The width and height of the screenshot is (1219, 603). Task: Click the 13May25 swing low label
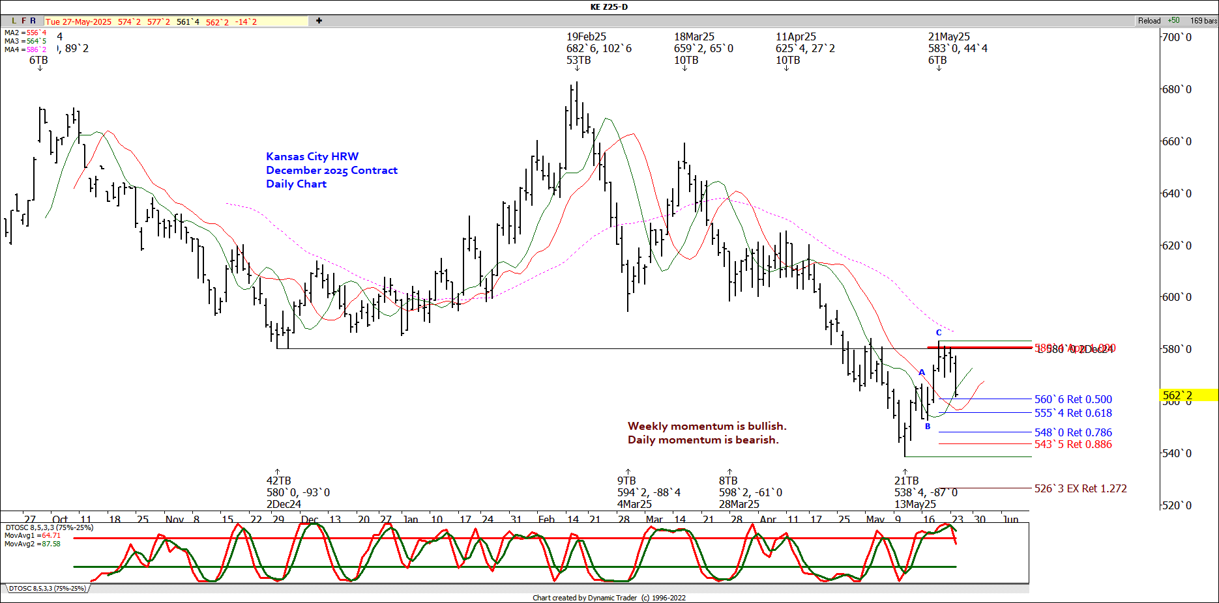tap(915, 504)
